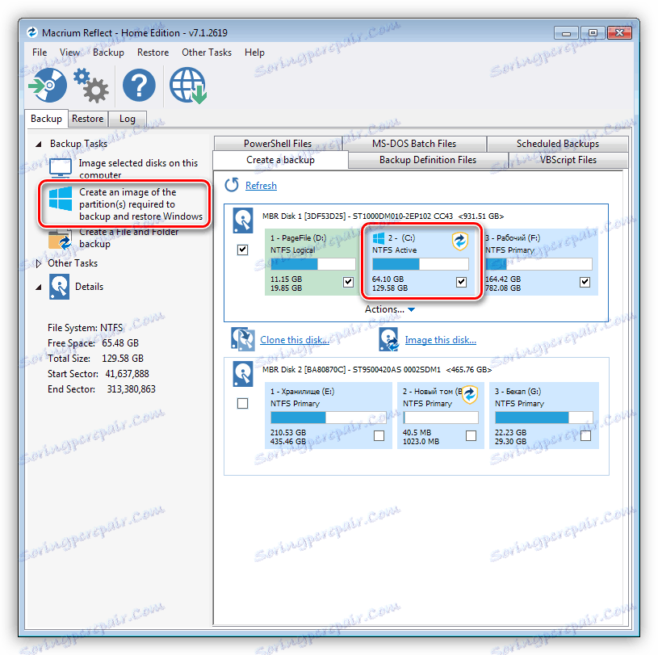
Task: Click the globe check for updates icon
Action: [188, 86]
